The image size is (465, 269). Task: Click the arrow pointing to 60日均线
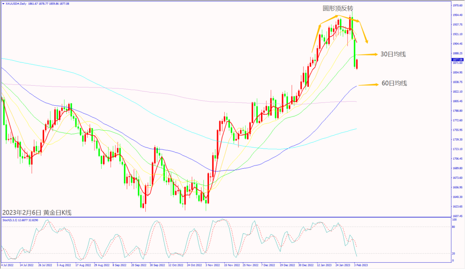368,84
